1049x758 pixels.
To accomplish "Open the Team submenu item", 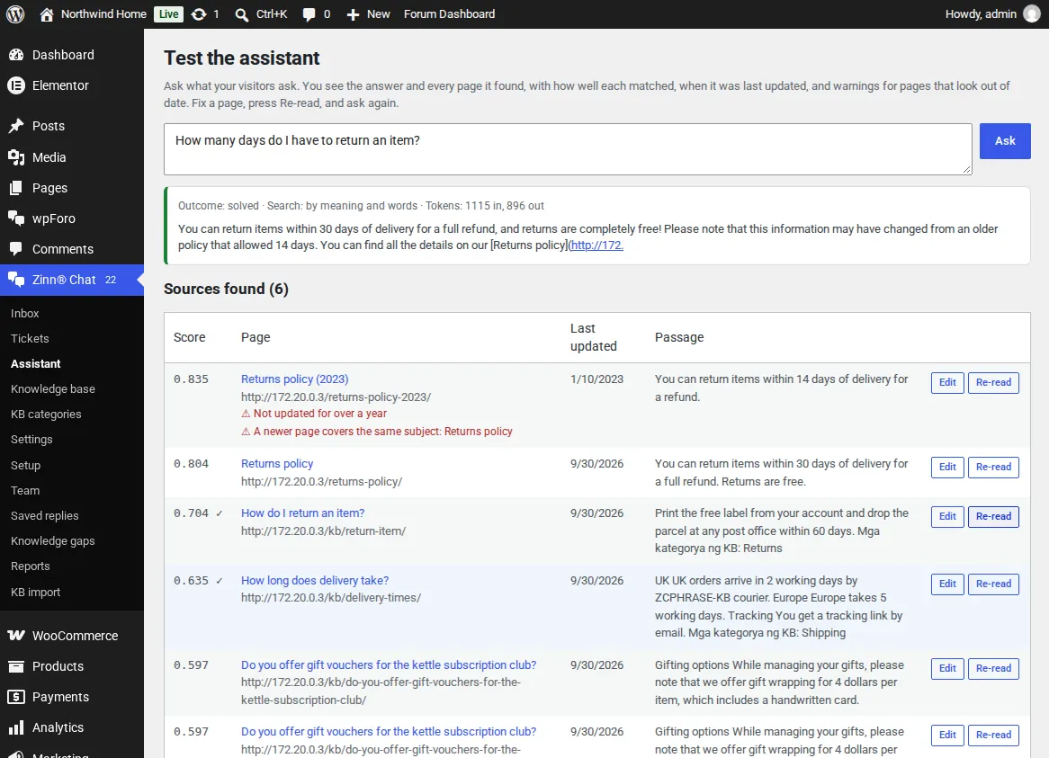I will [x=25, y=491].
